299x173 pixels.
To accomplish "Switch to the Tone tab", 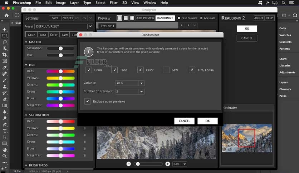I will tap(43, 35).
